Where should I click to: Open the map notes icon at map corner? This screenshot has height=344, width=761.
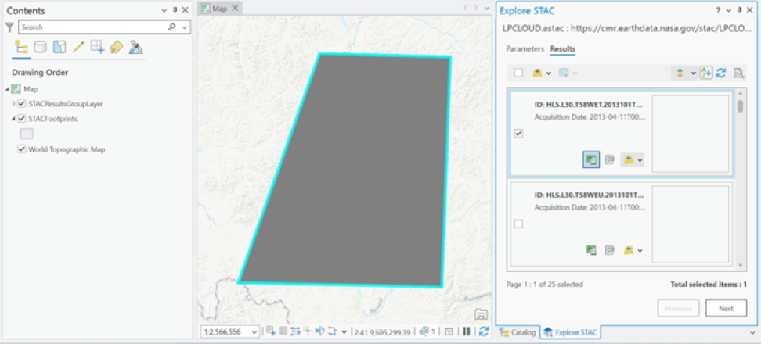[481, 315]
